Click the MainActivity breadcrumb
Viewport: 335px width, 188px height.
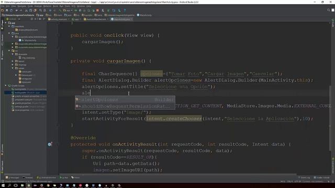pos(144,15)
